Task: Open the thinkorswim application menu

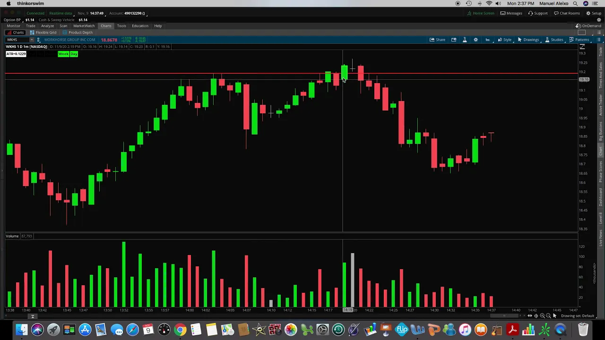Action: tap(30, 3)
